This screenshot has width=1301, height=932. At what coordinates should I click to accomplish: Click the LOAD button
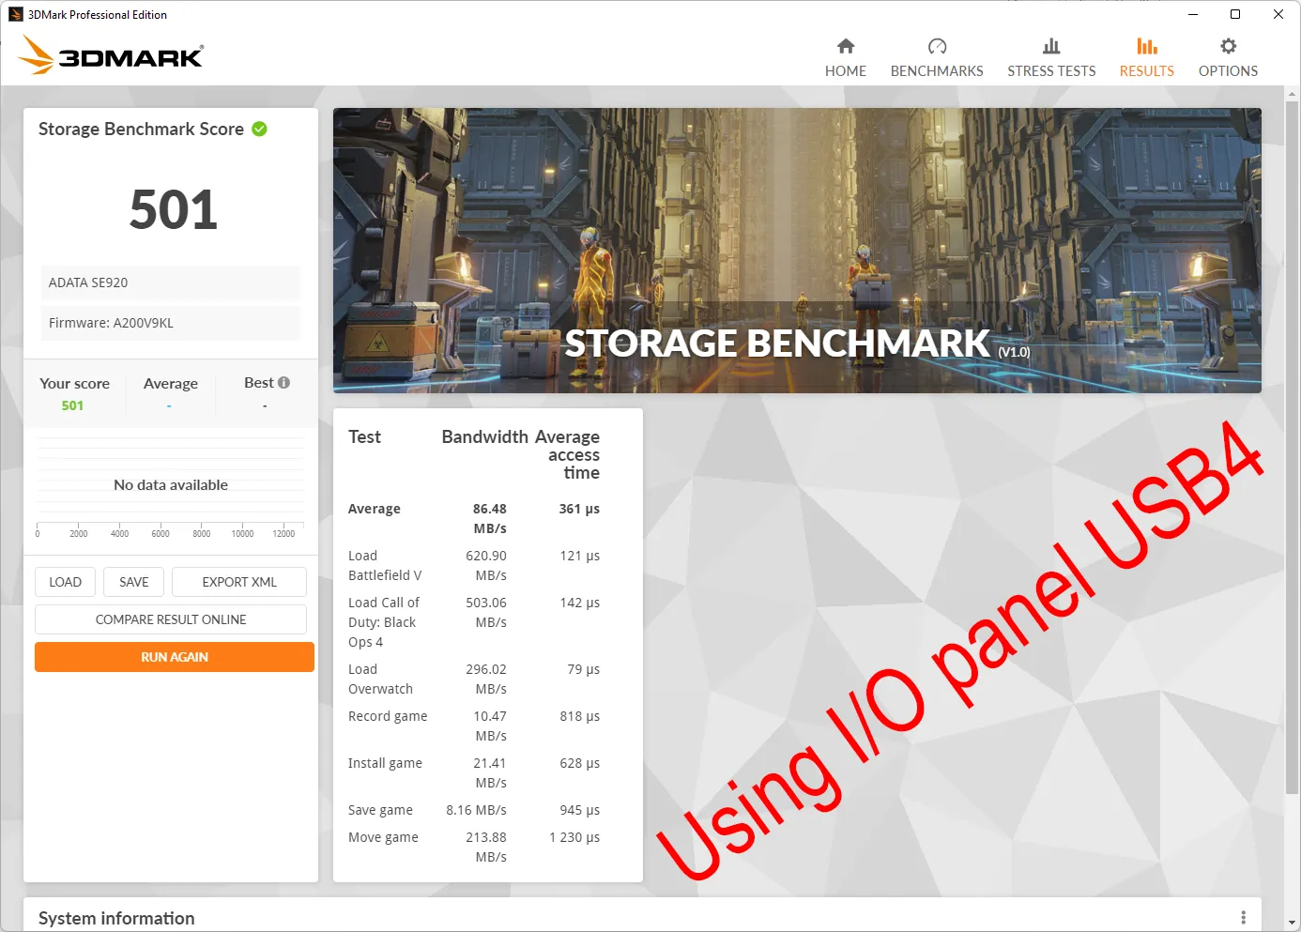pyautogui.click(x=65, y=582)
